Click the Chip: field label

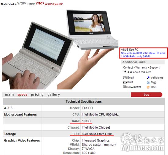tap(76, 140)
